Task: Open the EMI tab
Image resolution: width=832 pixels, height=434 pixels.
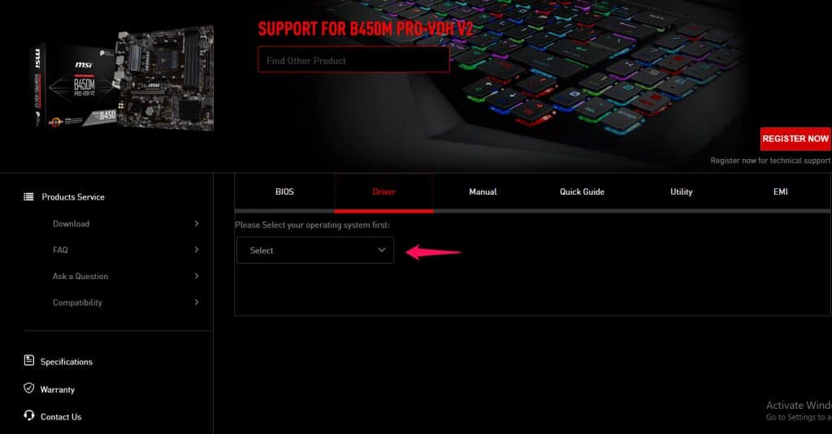Action: tap(780, 192)
